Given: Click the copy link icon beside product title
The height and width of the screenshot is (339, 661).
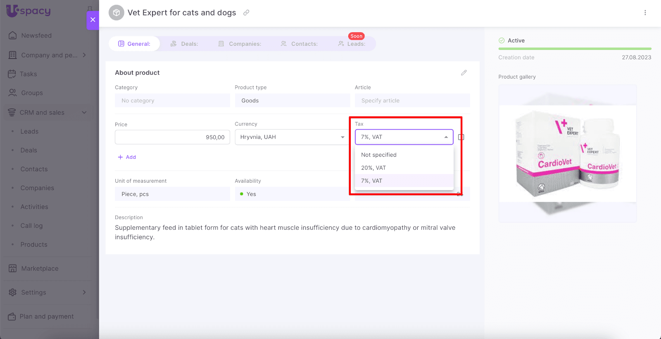Looking at the screenshot, I should (246, 13).
